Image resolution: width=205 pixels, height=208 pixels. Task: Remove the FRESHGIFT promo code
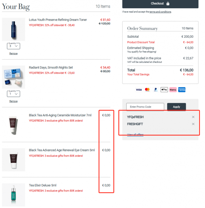tap(193, 124)
